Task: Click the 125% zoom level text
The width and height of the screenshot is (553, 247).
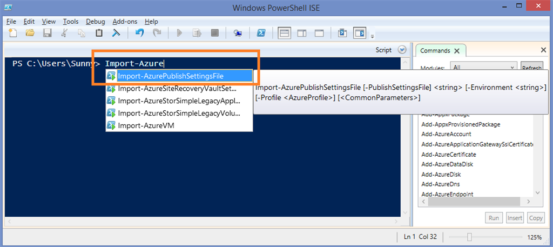Action: [535, 237]
